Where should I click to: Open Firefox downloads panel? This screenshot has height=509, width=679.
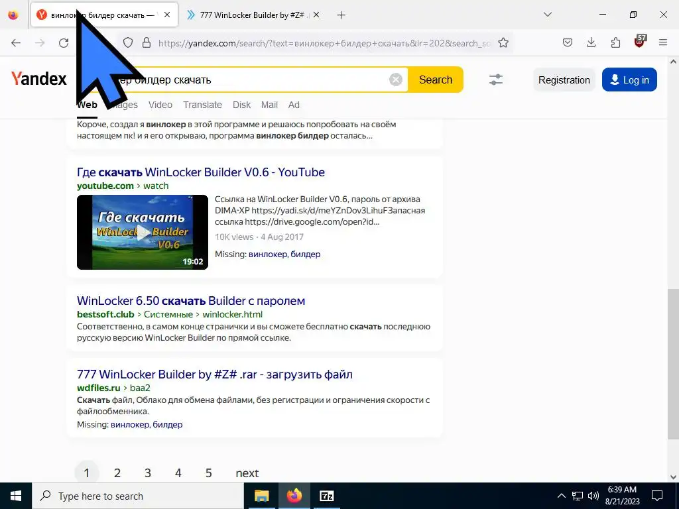tap(591, 43)
